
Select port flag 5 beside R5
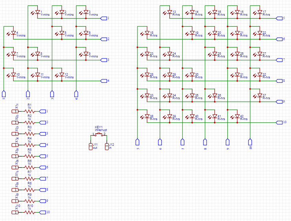click(x=43, y=156)
